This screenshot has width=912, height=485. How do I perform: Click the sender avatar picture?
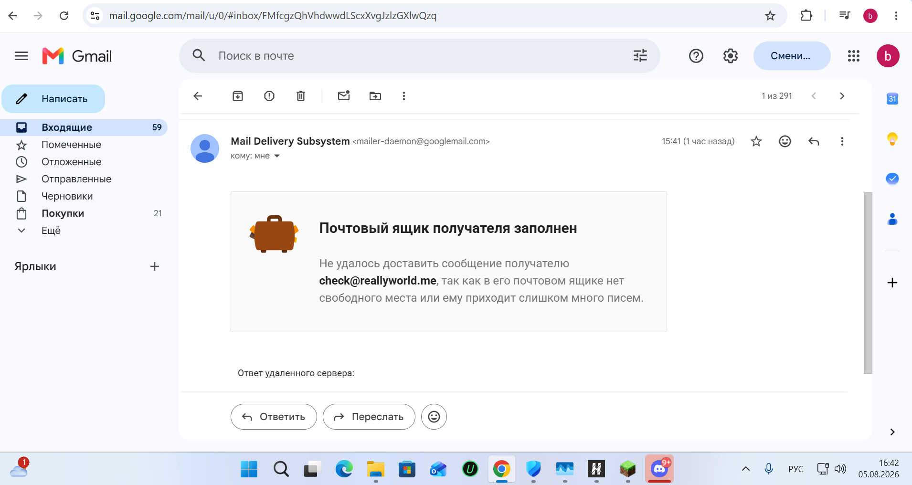pos(205,148)
